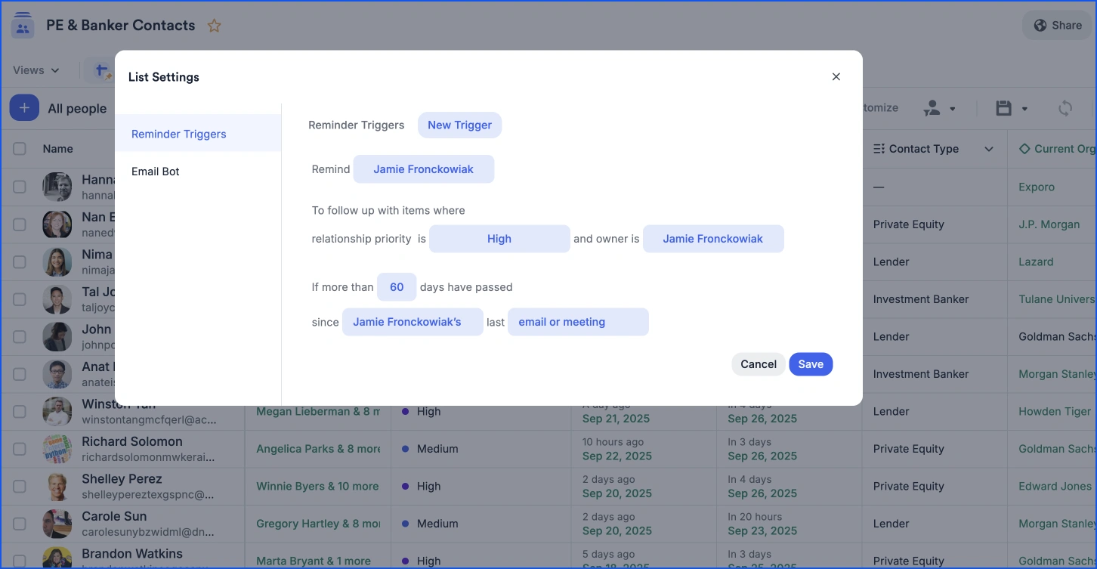Open the Remind person dropdown
This screenshot has height=569, width=1097.
pyautogui.click(x=424, y=169)
